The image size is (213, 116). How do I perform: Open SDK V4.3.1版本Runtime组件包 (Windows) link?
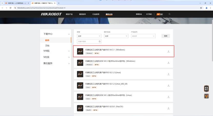(110, 61)
